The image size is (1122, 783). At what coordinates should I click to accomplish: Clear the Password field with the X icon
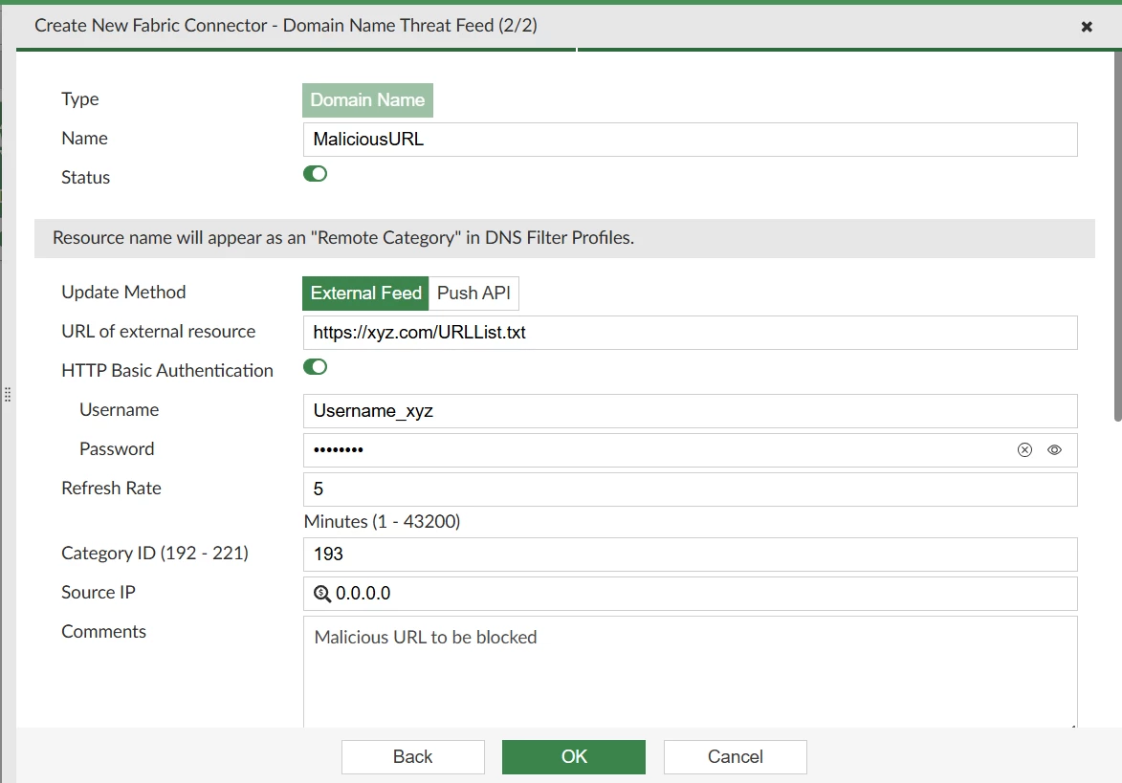1024,449
